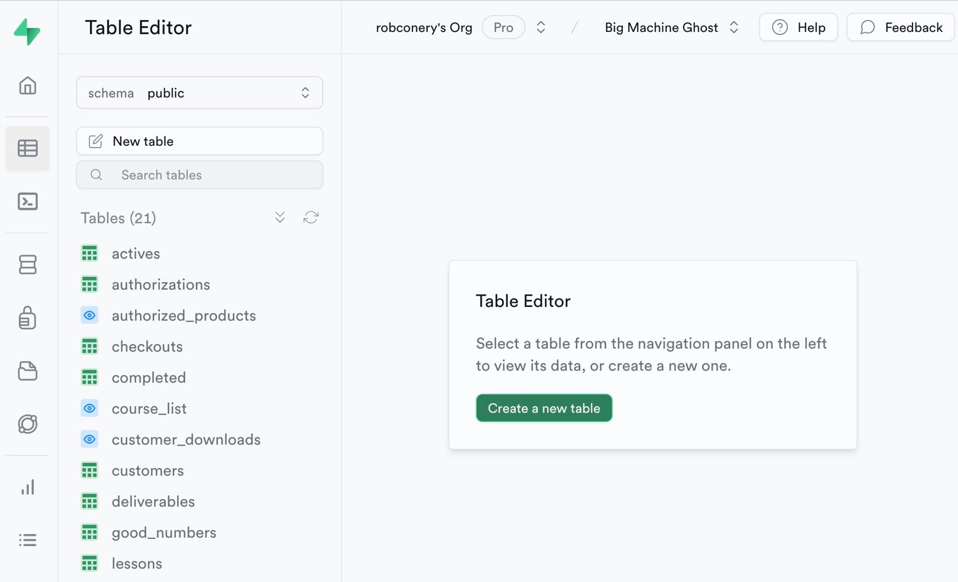Select the customers table
Screen dimensions: 958x582
pyautogui.click(x=148, y=470)
